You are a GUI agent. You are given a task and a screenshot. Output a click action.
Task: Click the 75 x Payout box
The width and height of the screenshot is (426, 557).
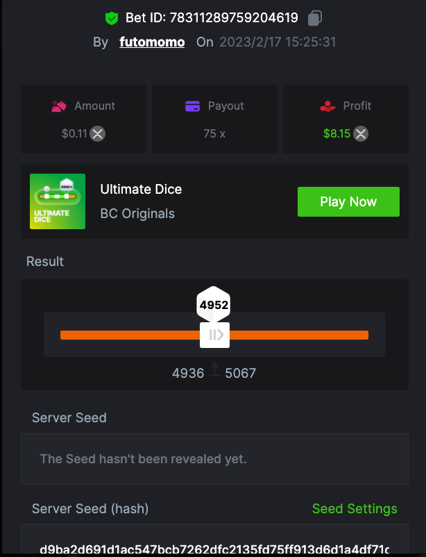[214, 119]
